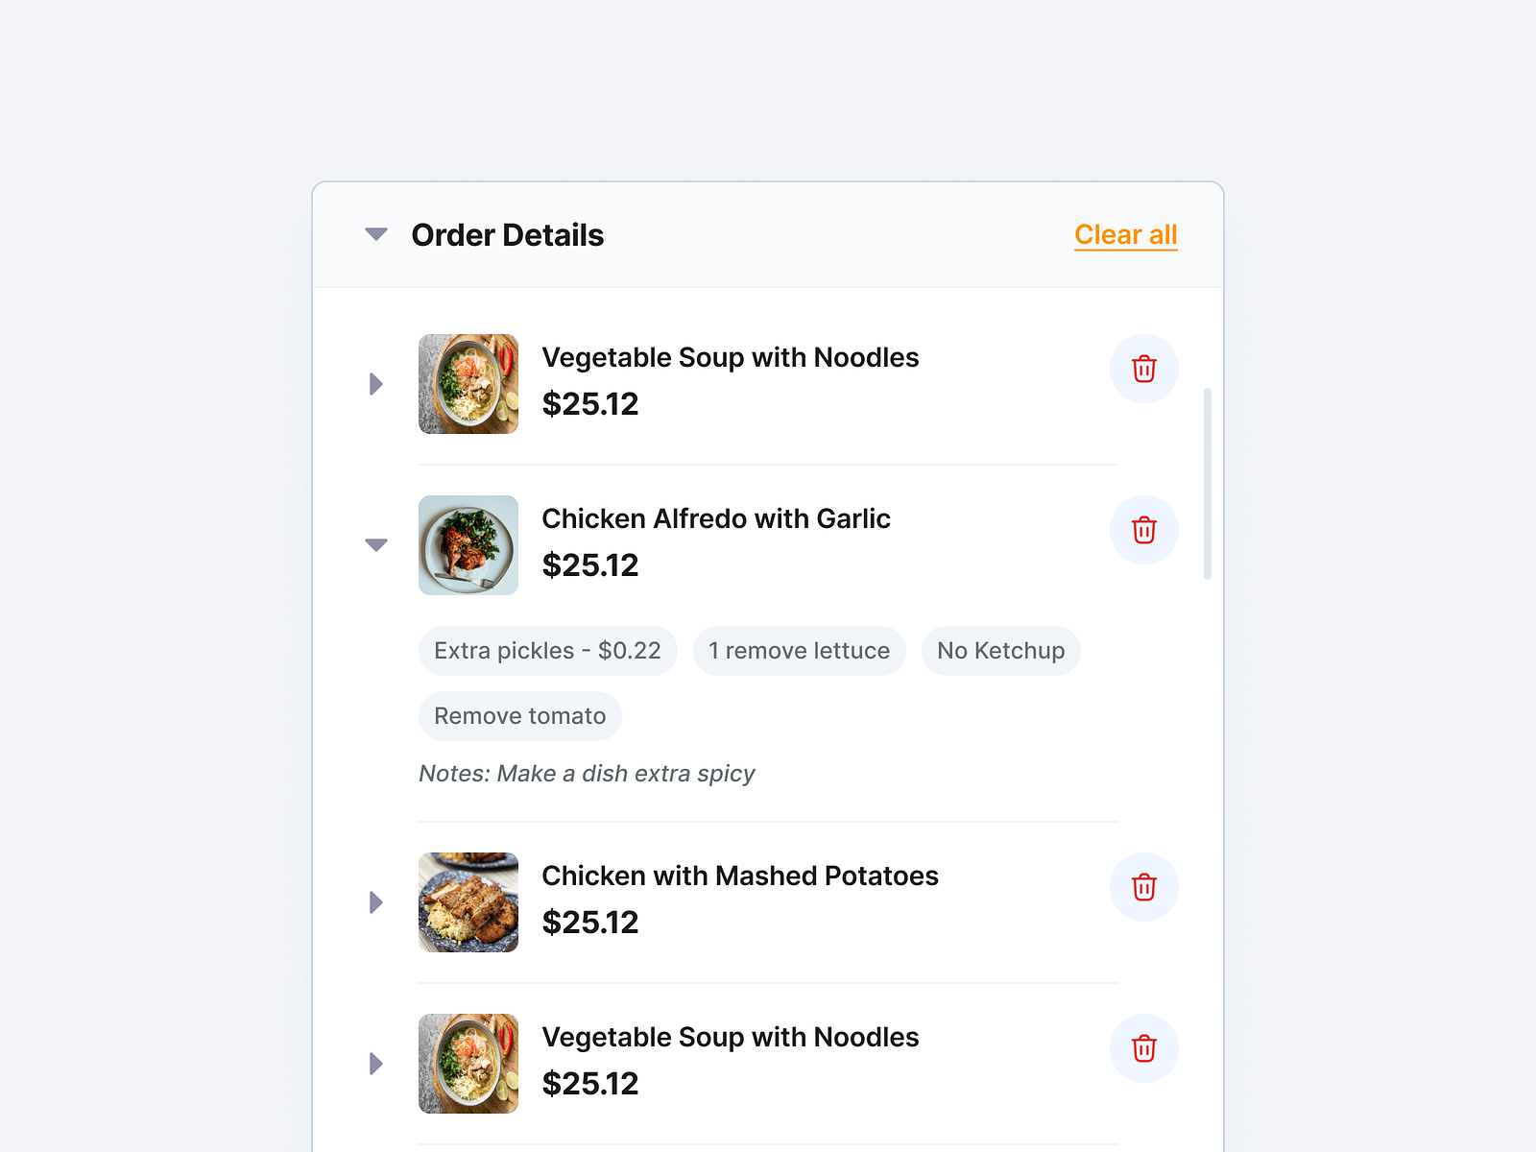Open the Vegetable Soup thumbnail image
1536x1152 pixels.
pyautogui.click(x=468, y=383)
